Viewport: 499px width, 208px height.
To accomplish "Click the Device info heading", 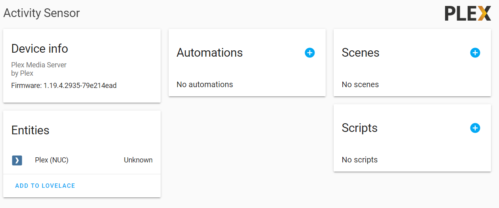I will 40,48.
